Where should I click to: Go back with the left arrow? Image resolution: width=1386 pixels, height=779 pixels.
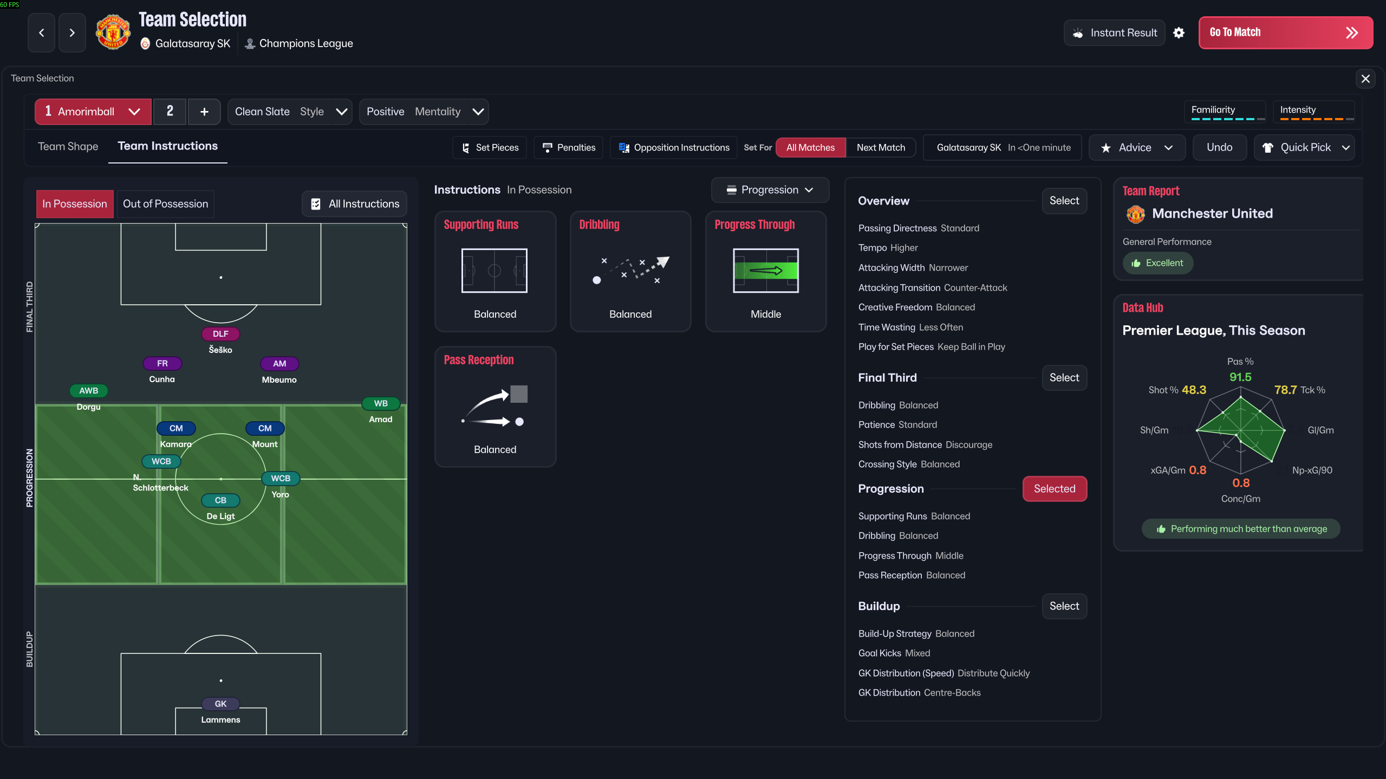(x=42, y=33)
